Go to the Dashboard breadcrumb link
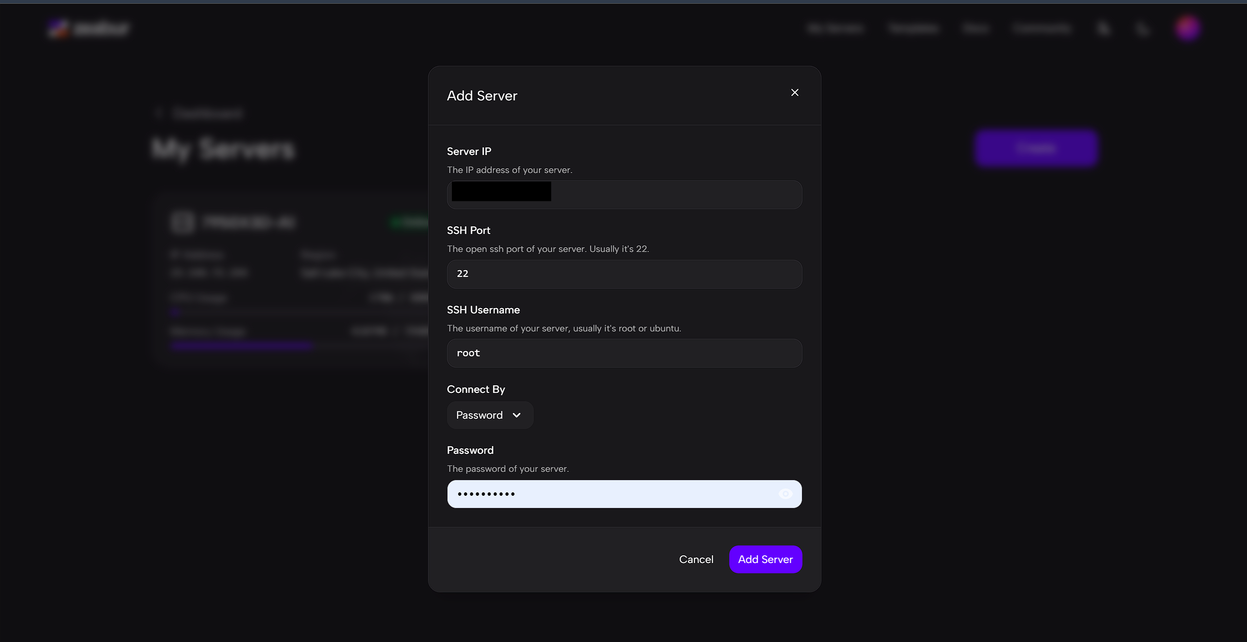The height and width of the screenshot is (642, 1247). tap(208, 114)
